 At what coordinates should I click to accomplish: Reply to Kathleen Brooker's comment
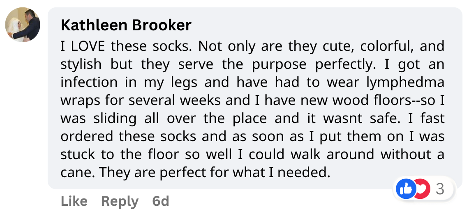tap(120, 201)
